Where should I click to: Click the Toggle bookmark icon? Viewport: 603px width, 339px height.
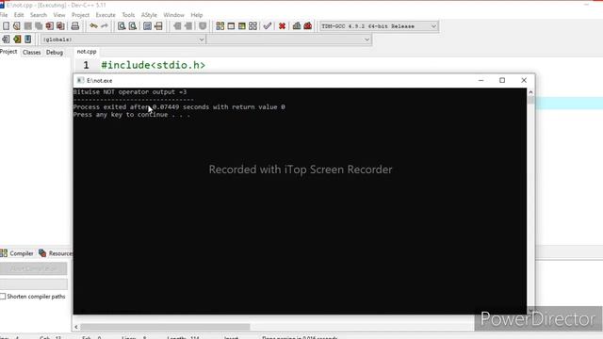(203, 26)
